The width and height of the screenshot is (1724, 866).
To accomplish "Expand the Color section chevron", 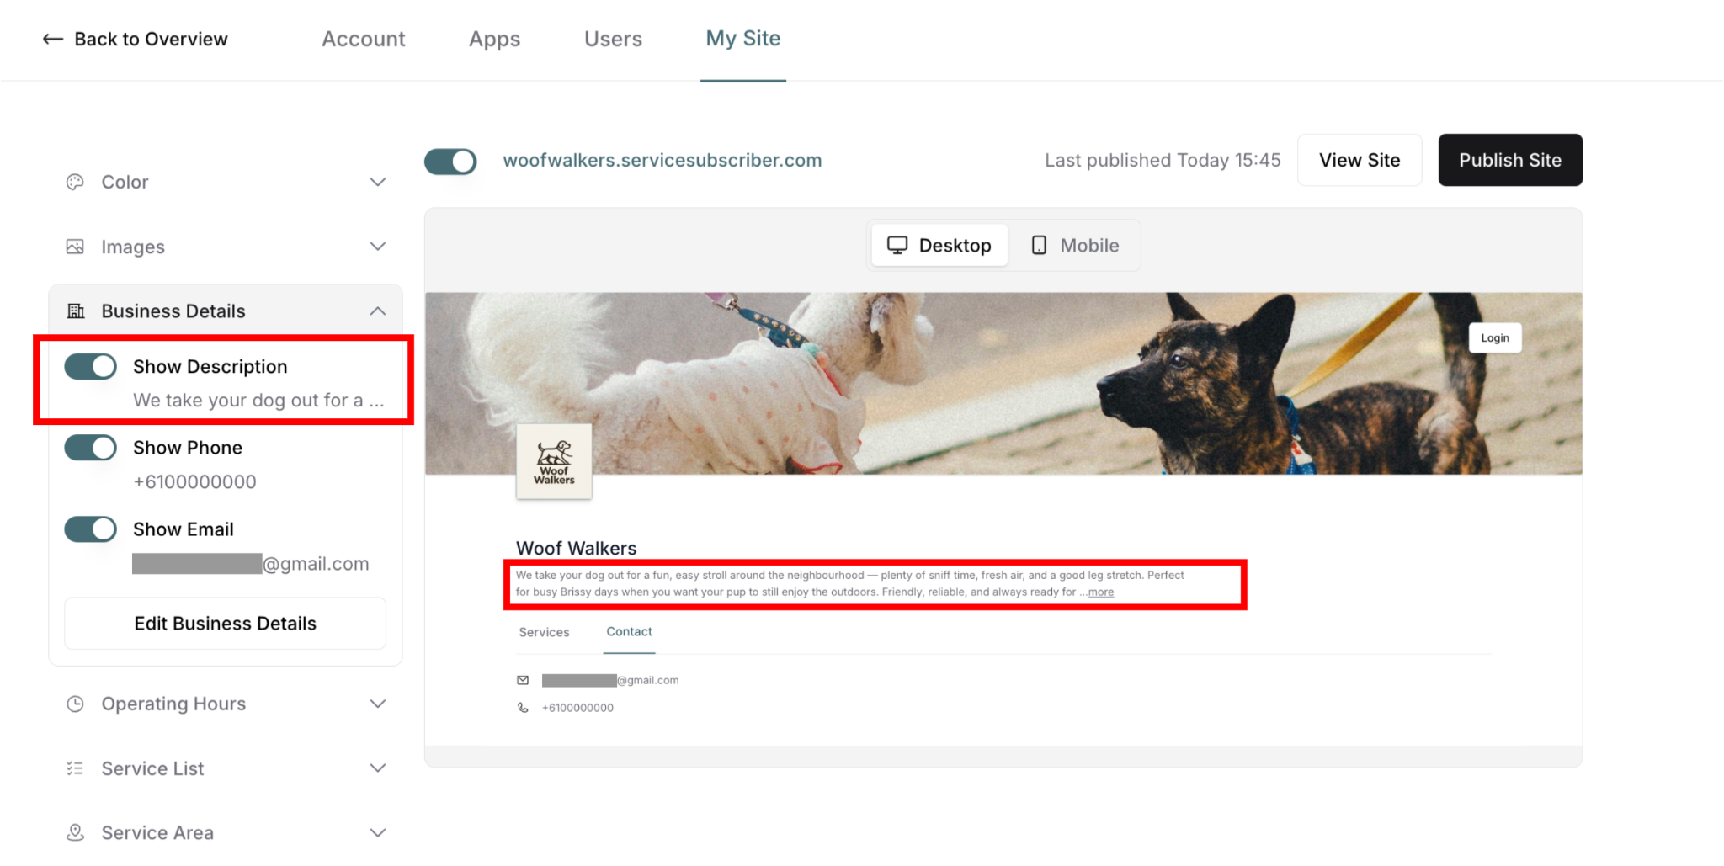I will (378, 182).
